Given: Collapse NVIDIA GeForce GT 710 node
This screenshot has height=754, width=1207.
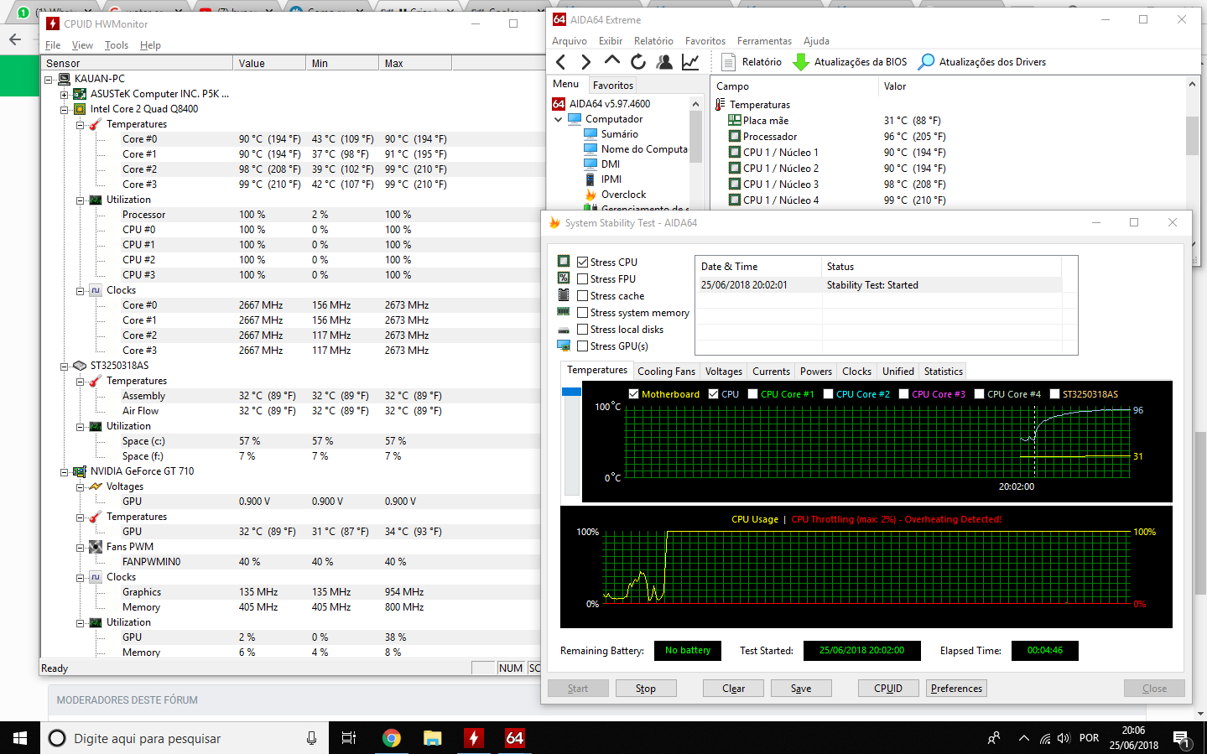Looking at the screenshot, I should [64, 472].
